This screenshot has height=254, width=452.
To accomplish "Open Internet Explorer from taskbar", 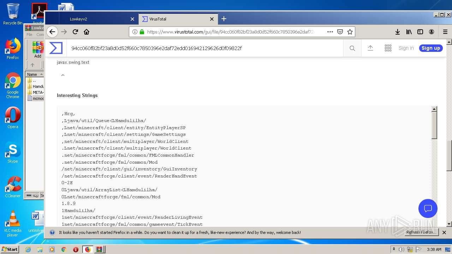I will [x=28, y=249].
